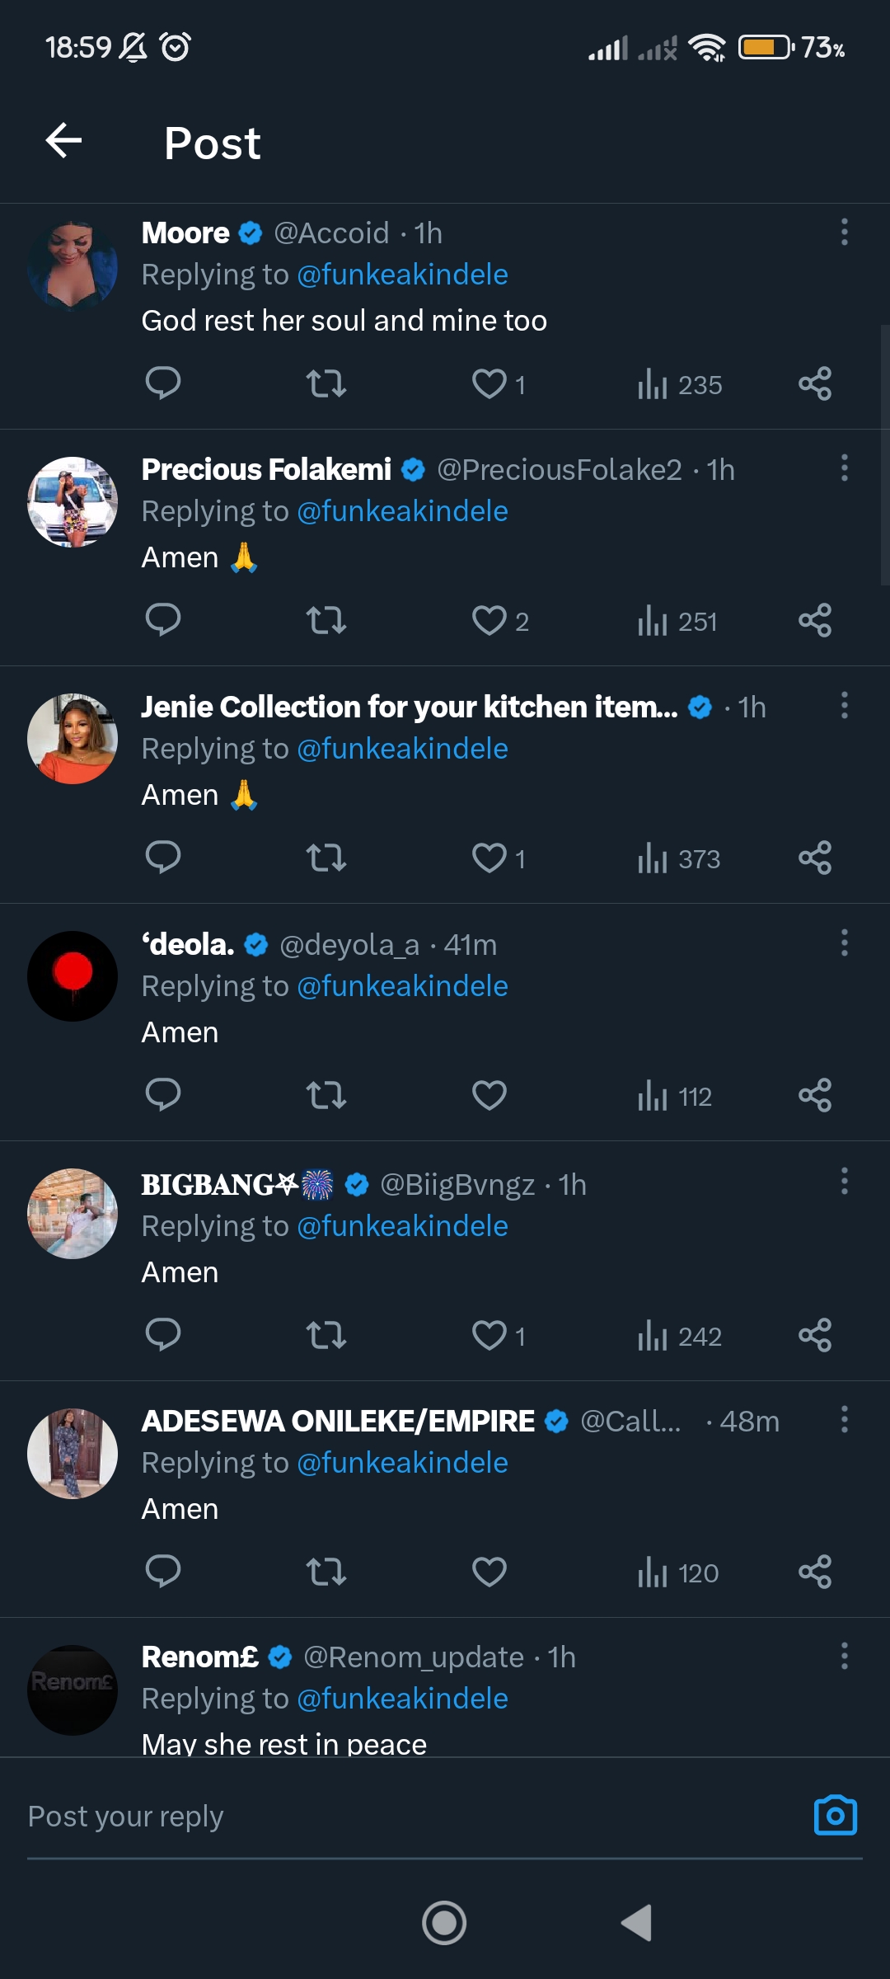Tap the Android home navigation button
Image resolution: width=890 pixels, height=1979 pixels.
click(x=444, y=1923)
